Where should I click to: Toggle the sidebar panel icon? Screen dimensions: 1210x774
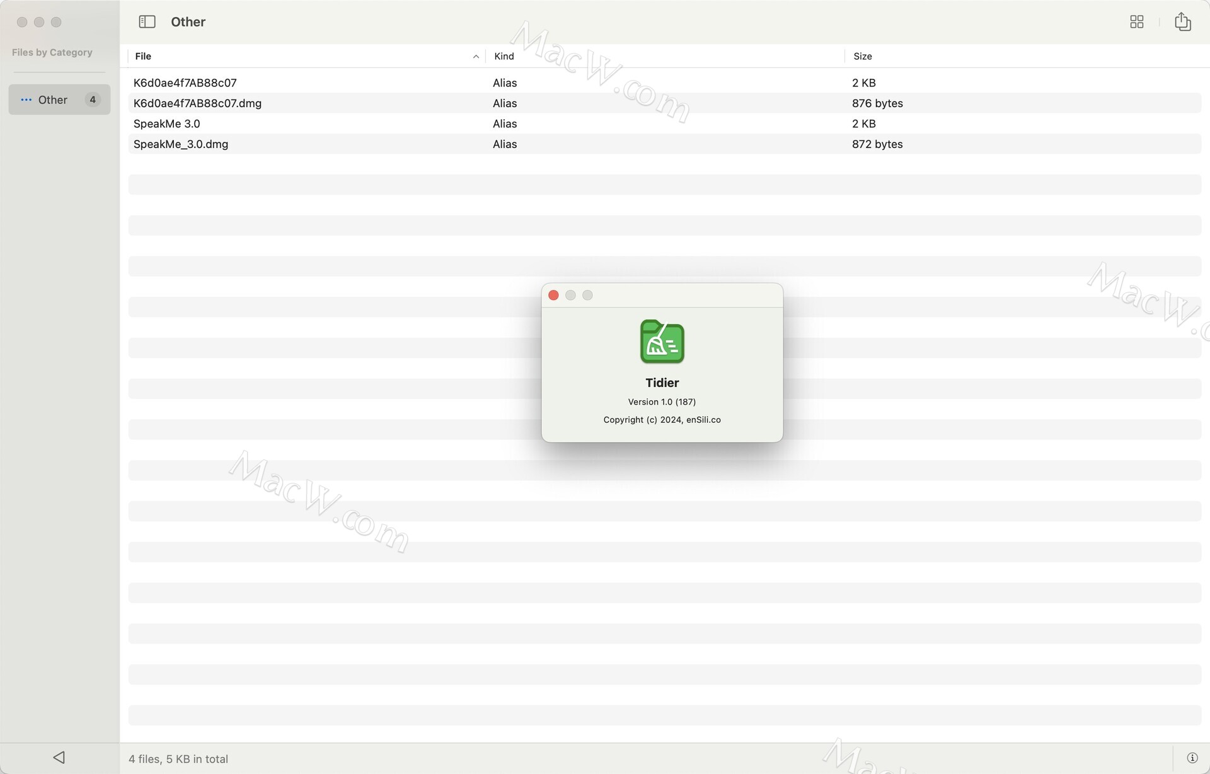click(x=147, y=22)
